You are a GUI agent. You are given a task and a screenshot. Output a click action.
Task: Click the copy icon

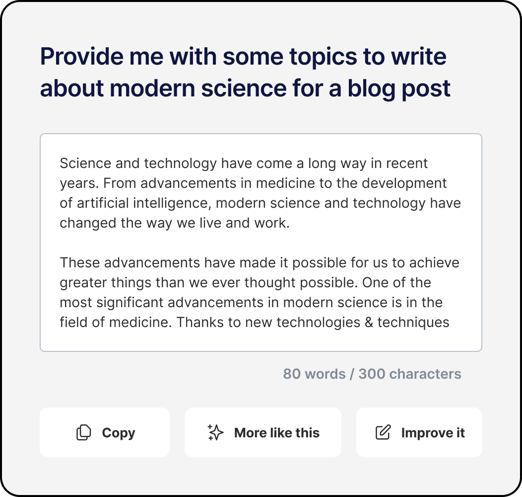tap(84, 432)
